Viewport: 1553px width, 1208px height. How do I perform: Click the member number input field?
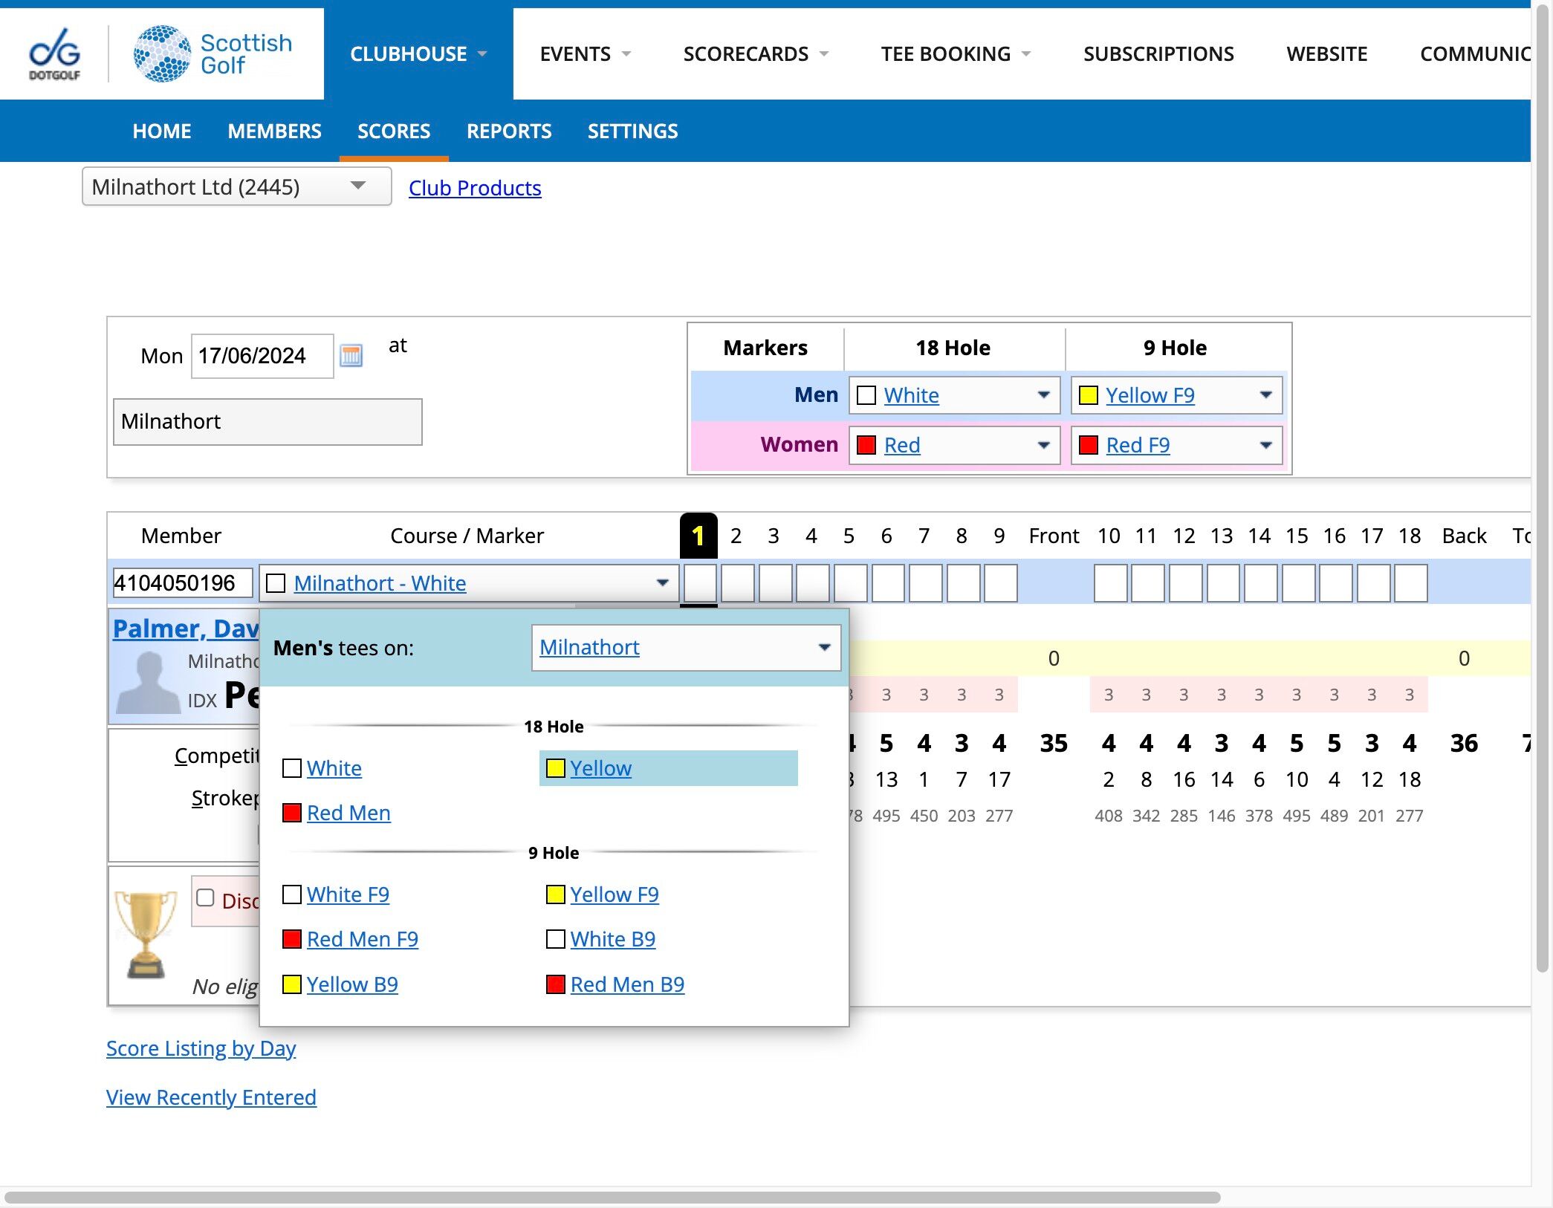pyautogui.click(x=182, y=582)
